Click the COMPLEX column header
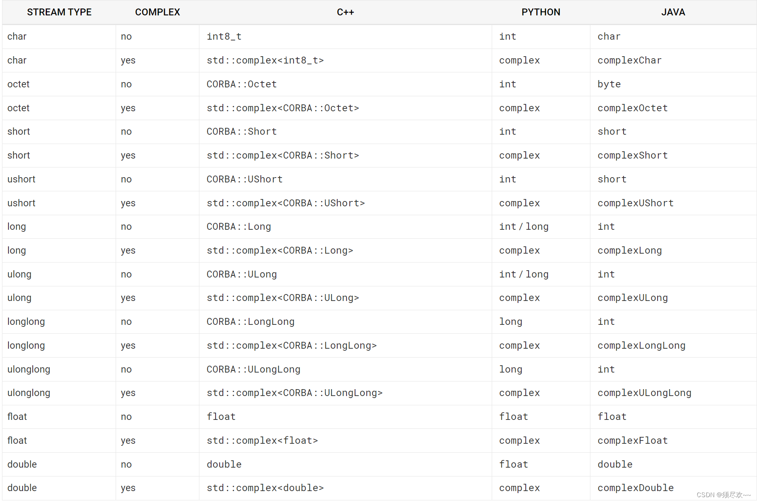757x502 pixels. [x=157, y=12]
